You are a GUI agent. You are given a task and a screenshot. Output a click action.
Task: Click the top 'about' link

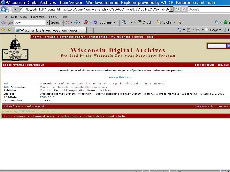(139, 37)
